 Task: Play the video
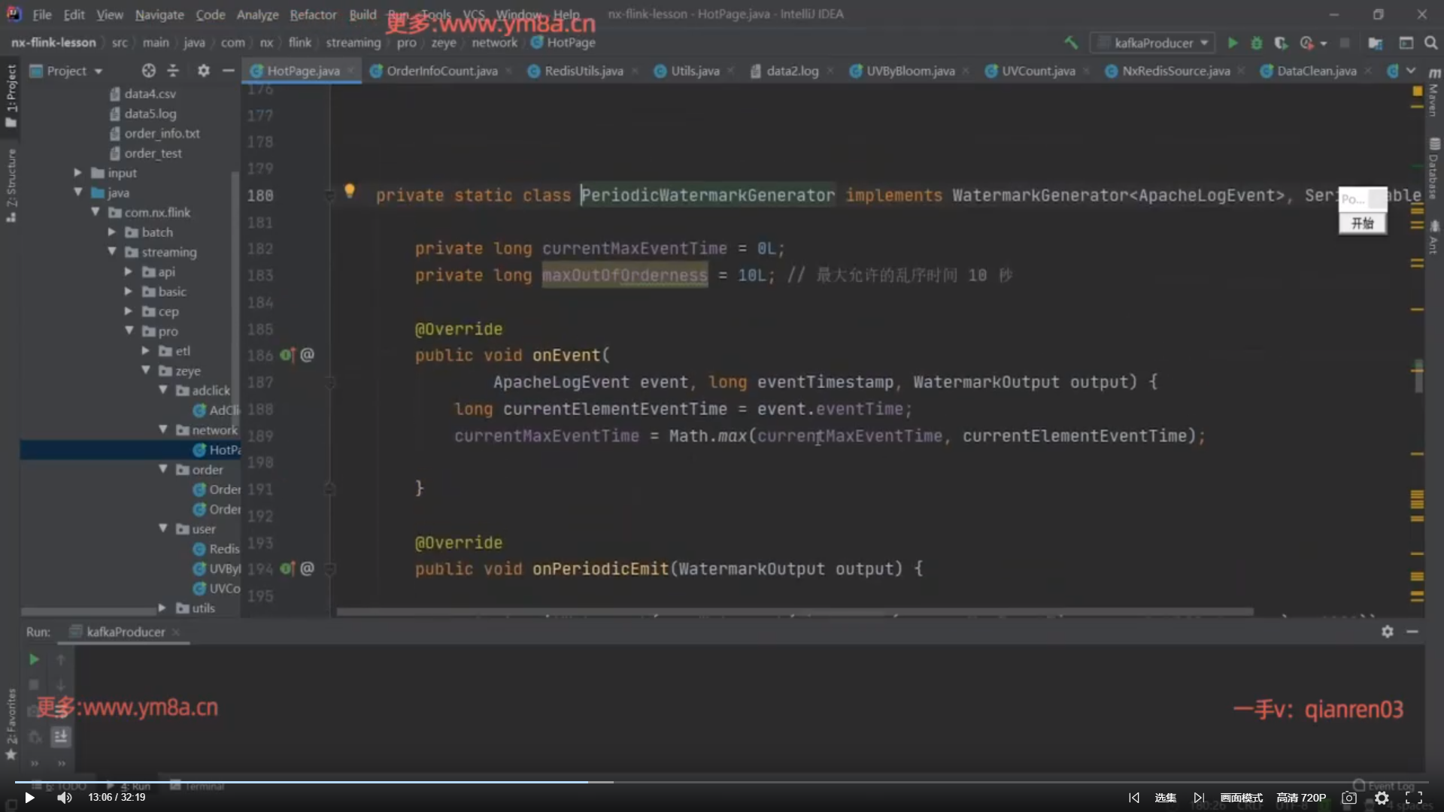[x=29, y=798]
